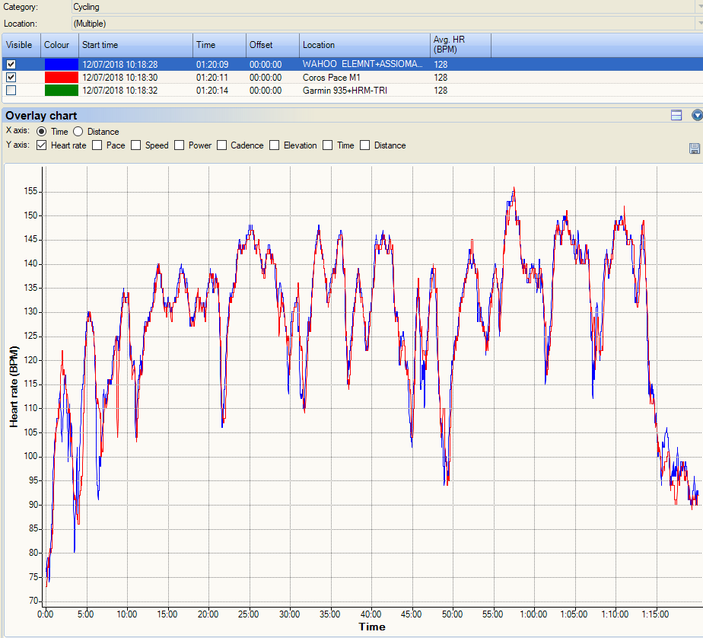The image size is (703, 638).
Task: Uncheck the Heart rate Y axis option
Action: [x=41, y=145]
